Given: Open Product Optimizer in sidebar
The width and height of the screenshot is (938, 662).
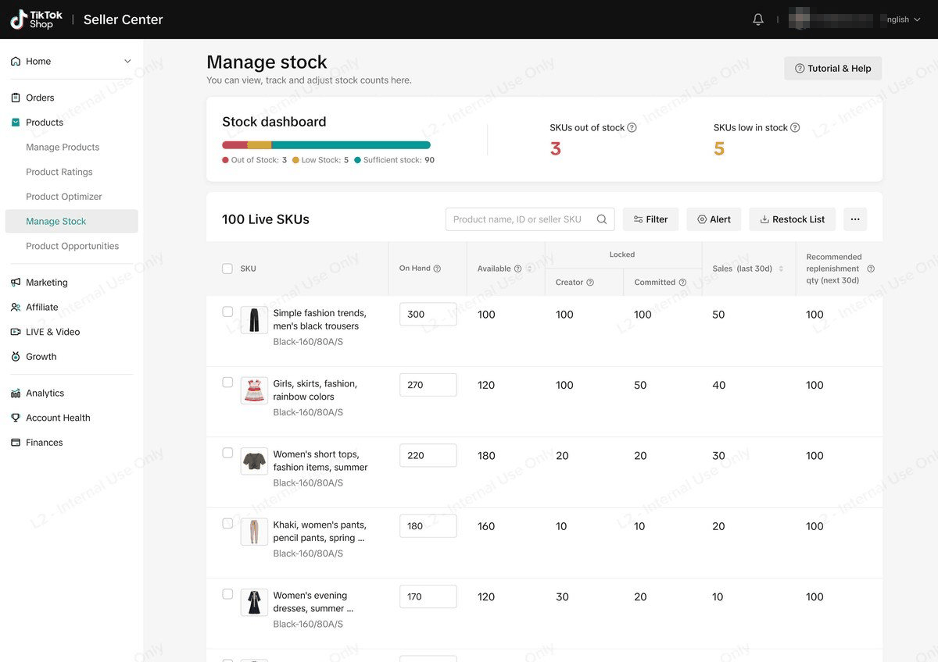Looking at the screenshot, I should pyautogui.click(x=64, y=197).
